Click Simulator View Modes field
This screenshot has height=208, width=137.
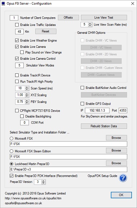(19, 65)
